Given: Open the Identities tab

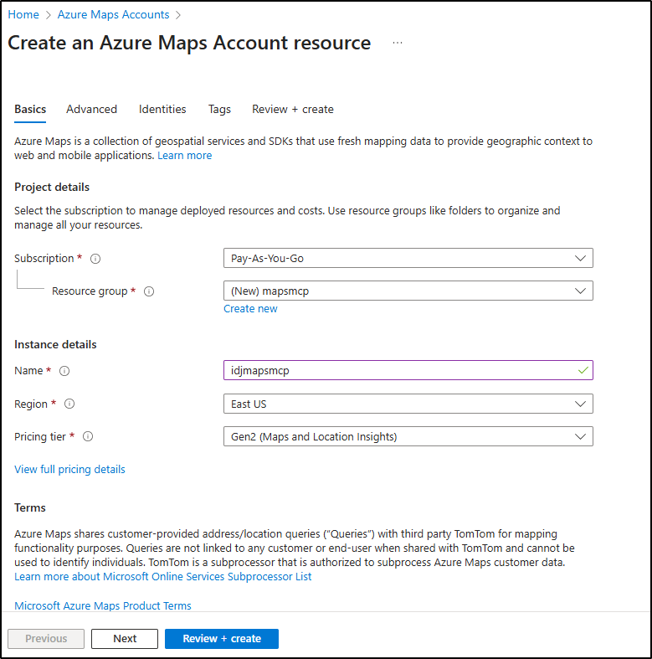Looking at the screenshot, I should 162,109.
